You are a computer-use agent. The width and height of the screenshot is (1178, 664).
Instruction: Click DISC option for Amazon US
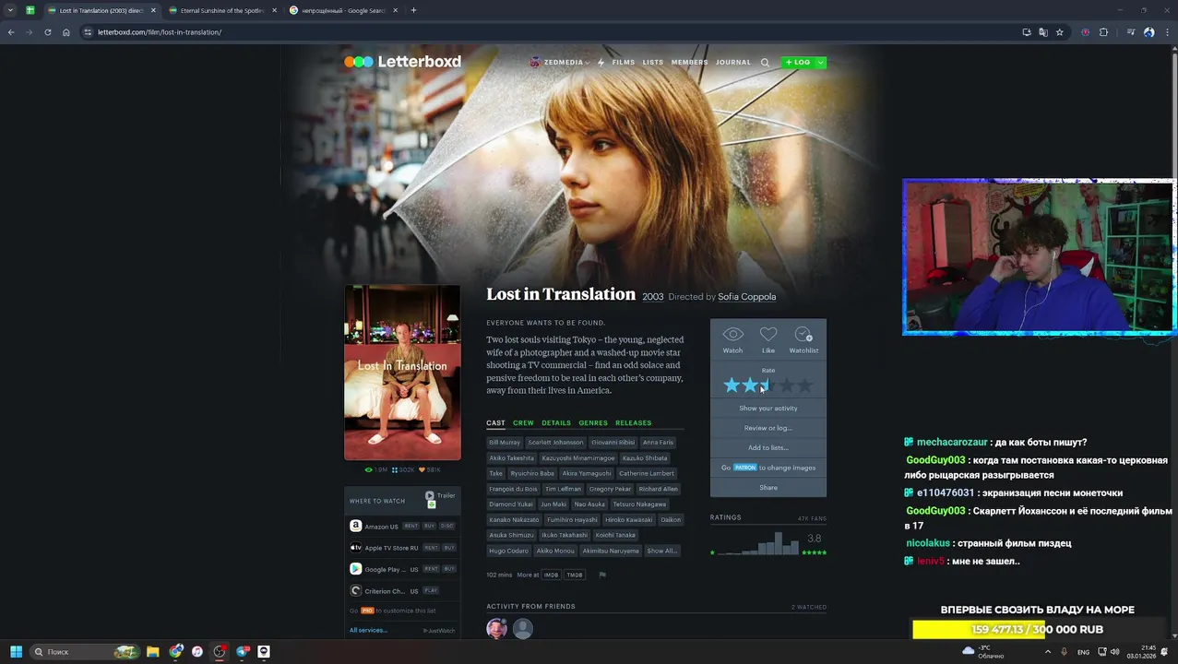click(447, 526)
